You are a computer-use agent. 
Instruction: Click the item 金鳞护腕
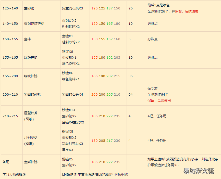pos(31,162)
